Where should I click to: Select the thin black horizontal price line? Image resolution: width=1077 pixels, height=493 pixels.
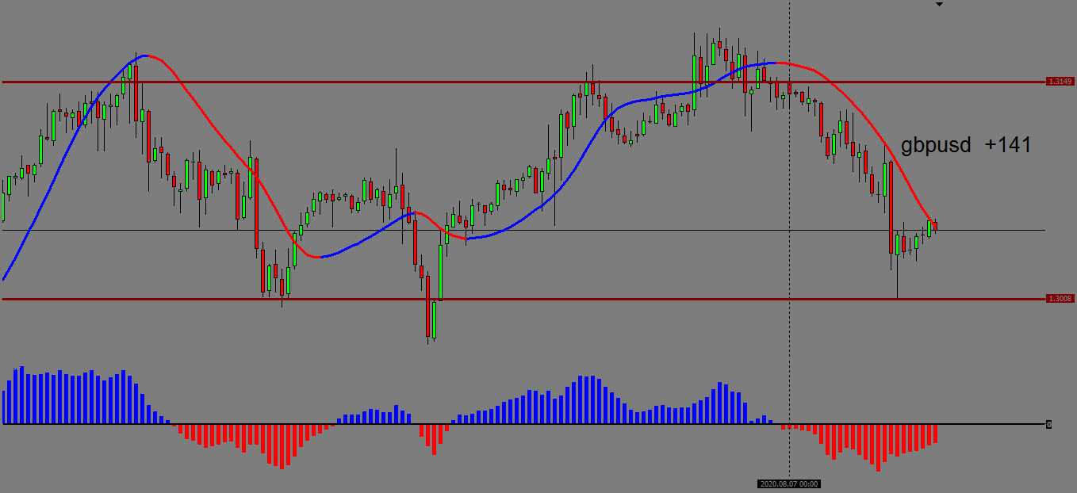point(634,231)
